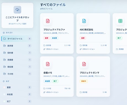Select the その他 category
Viewport: 127px width, 105px height.
(x=17, y=74)
